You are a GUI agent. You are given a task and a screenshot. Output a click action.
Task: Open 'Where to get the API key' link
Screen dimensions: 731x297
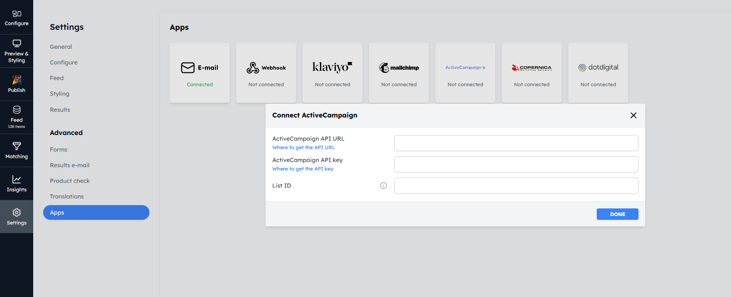tap(303, 169)
